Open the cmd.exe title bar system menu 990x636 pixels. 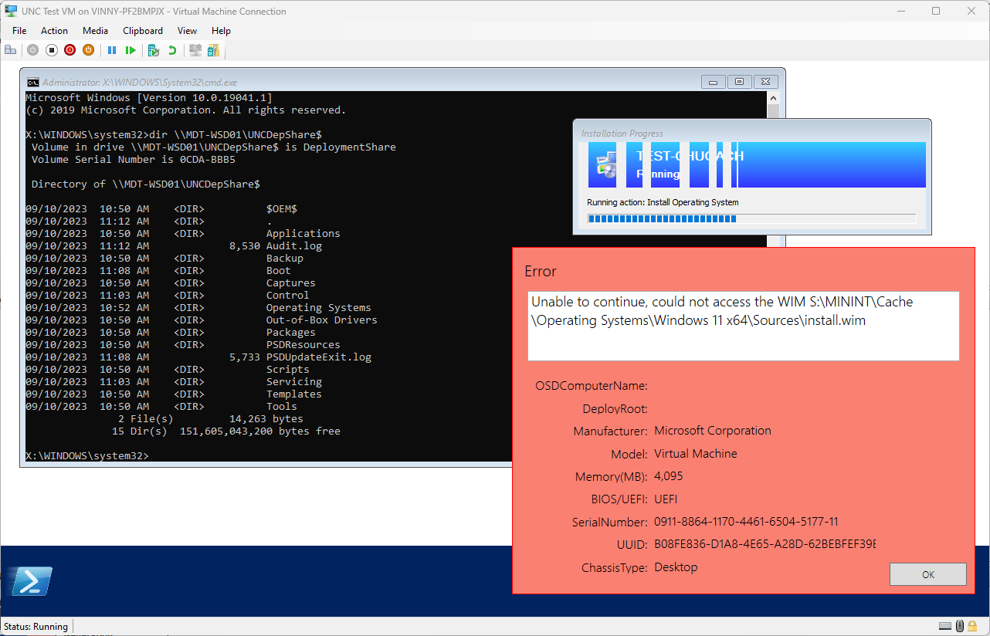(x=32, y=82)
